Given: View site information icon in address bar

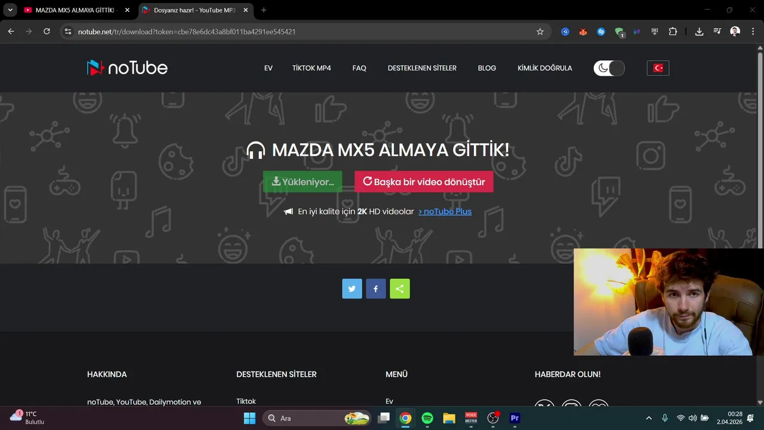Looking at the screenshot, I should pyautogui.click(x=68, y=32).
